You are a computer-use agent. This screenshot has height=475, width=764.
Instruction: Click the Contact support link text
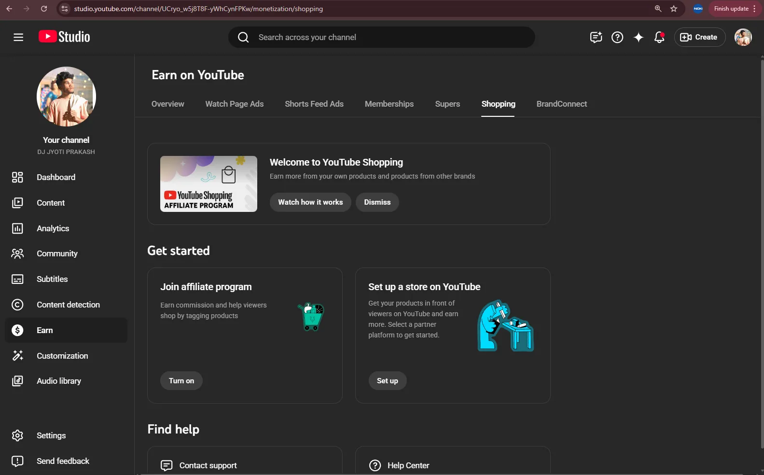(208, 465)
